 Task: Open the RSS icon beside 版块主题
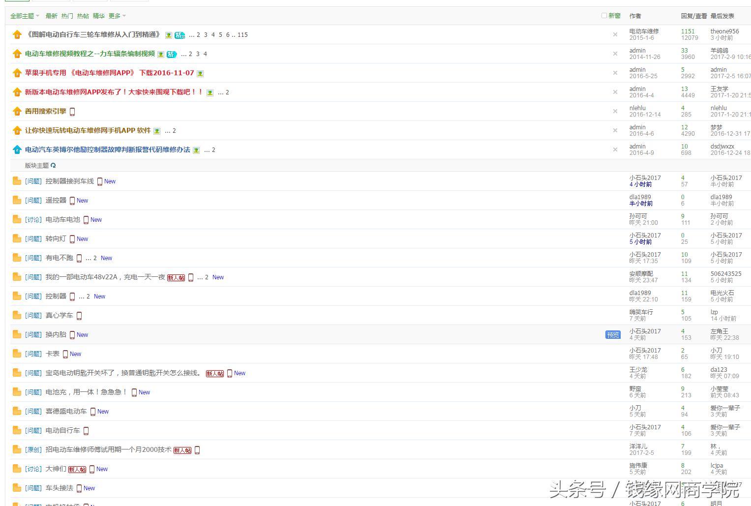[53, 166]
